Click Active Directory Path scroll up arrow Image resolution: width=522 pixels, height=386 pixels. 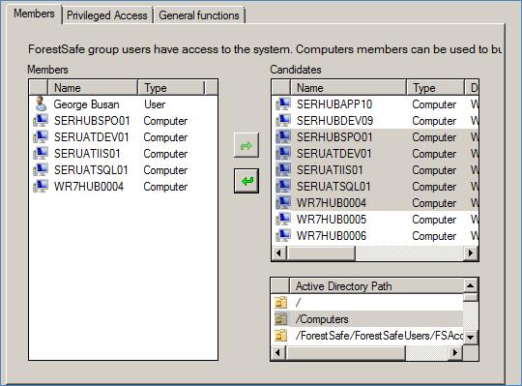471,285
